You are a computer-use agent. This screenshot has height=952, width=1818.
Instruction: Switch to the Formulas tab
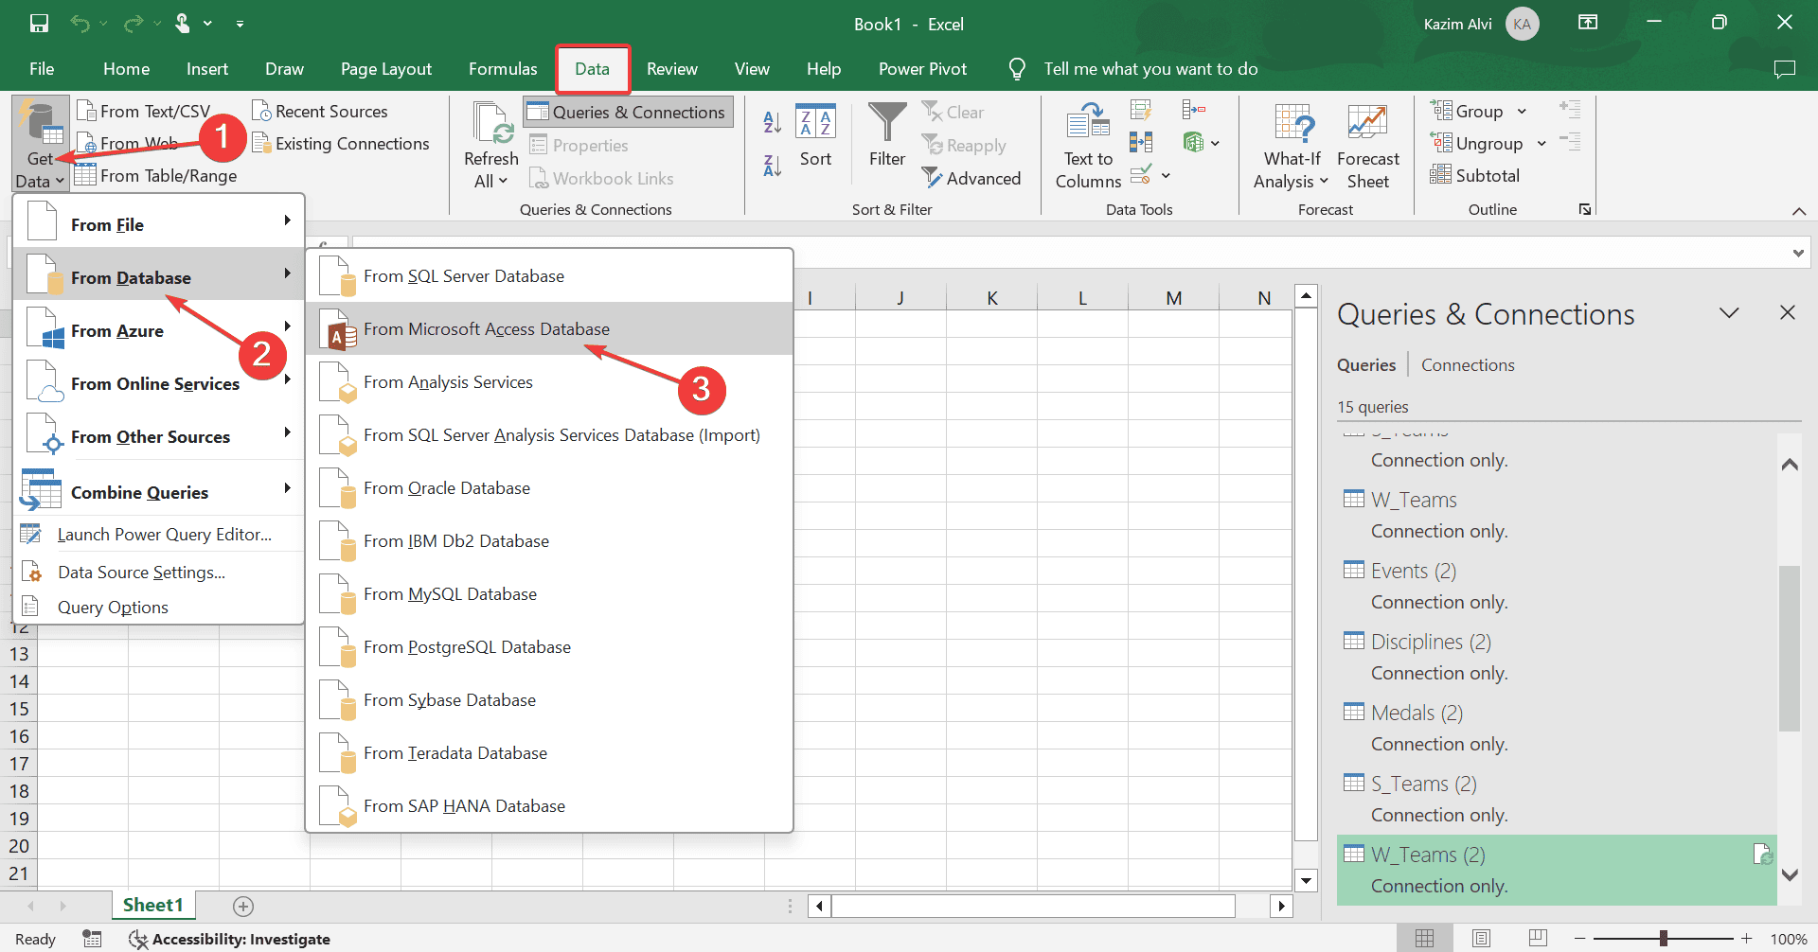503,68
